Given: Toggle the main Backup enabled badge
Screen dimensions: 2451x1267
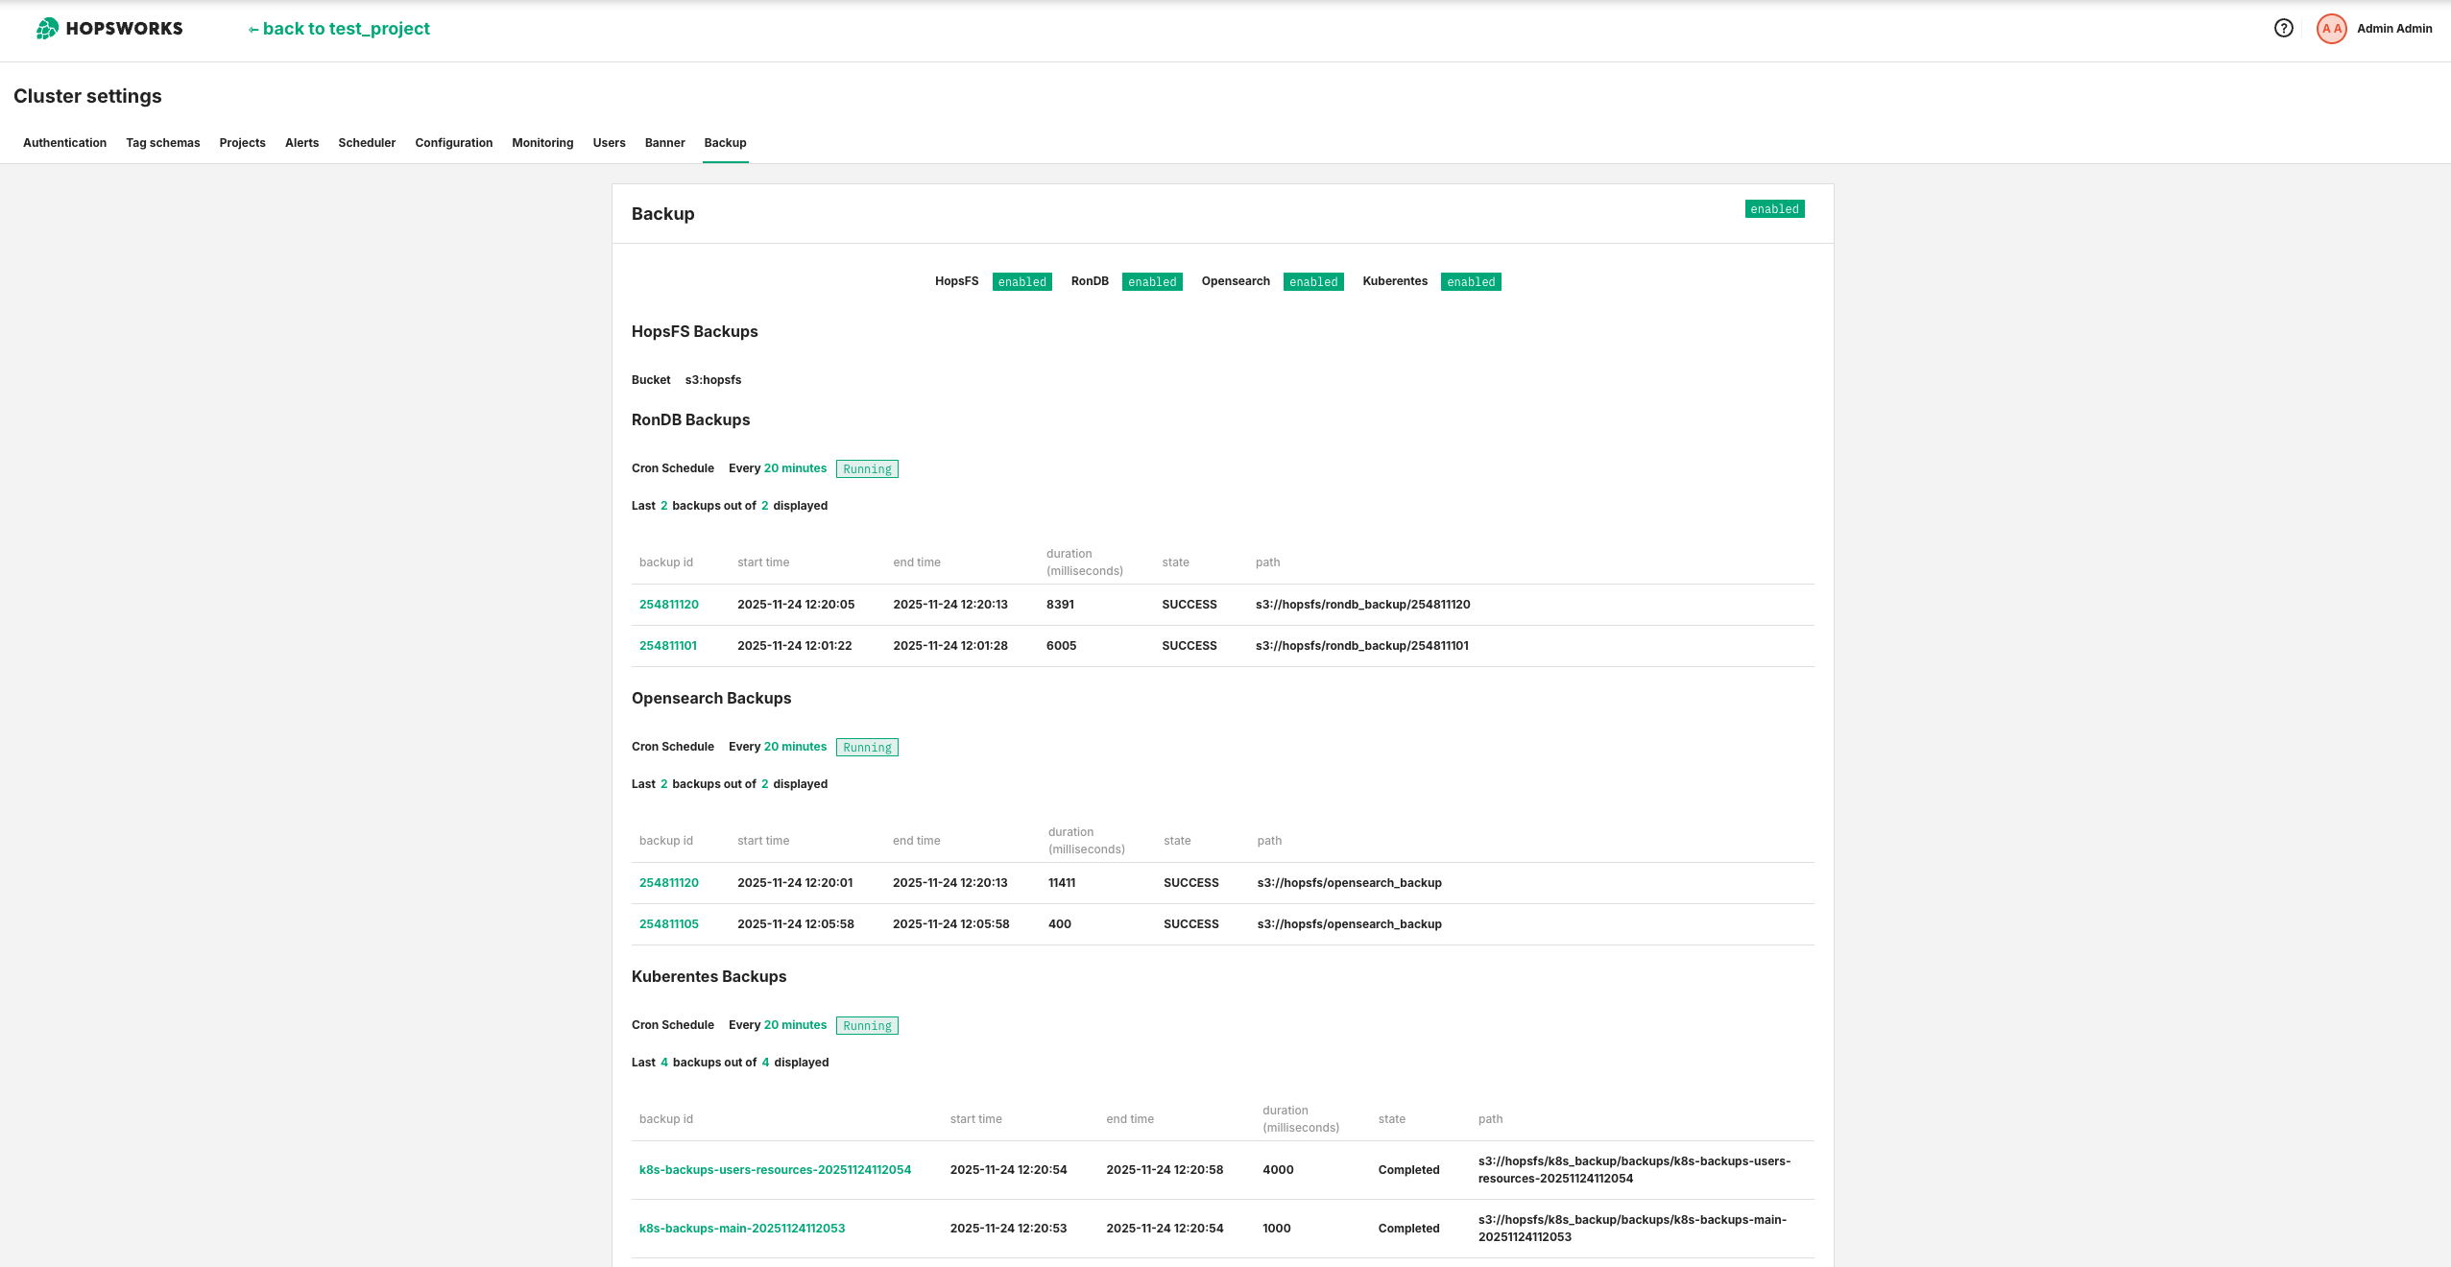Looking at the screenshot, I should coord(1774,208).
